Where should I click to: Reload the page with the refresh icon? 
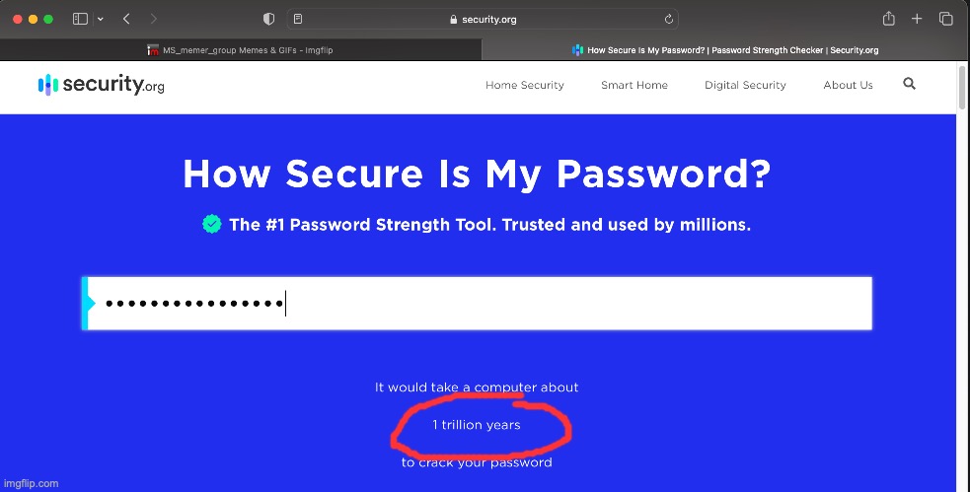point(669,19)
